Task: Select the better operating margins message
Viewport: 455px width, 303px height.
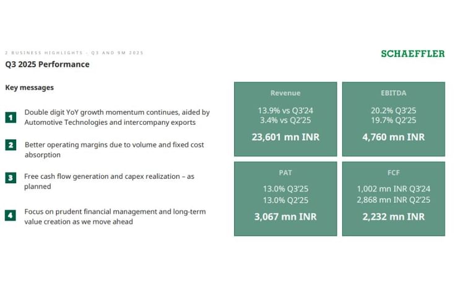Action: click(x=114, y=150)
